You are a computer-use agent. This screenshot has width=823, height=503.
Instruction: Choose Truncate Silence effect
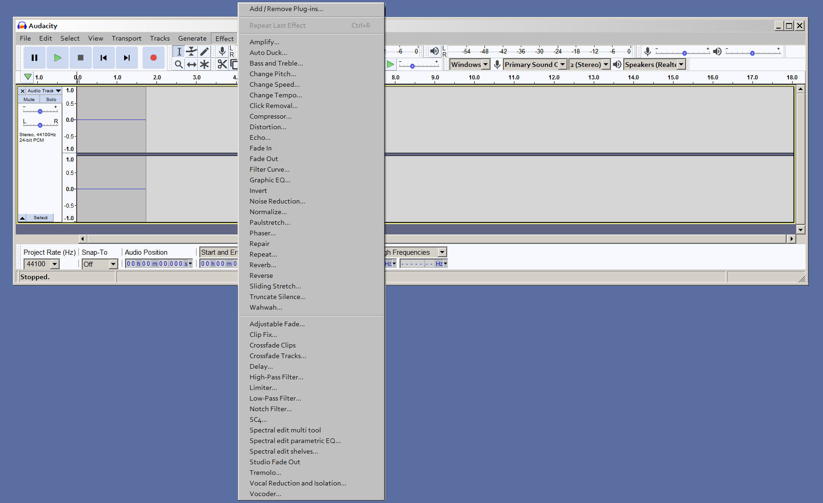(x=311, y=297)
